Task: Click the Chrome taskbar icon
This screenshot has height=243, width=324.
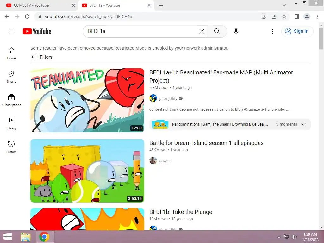Action: 44,237
